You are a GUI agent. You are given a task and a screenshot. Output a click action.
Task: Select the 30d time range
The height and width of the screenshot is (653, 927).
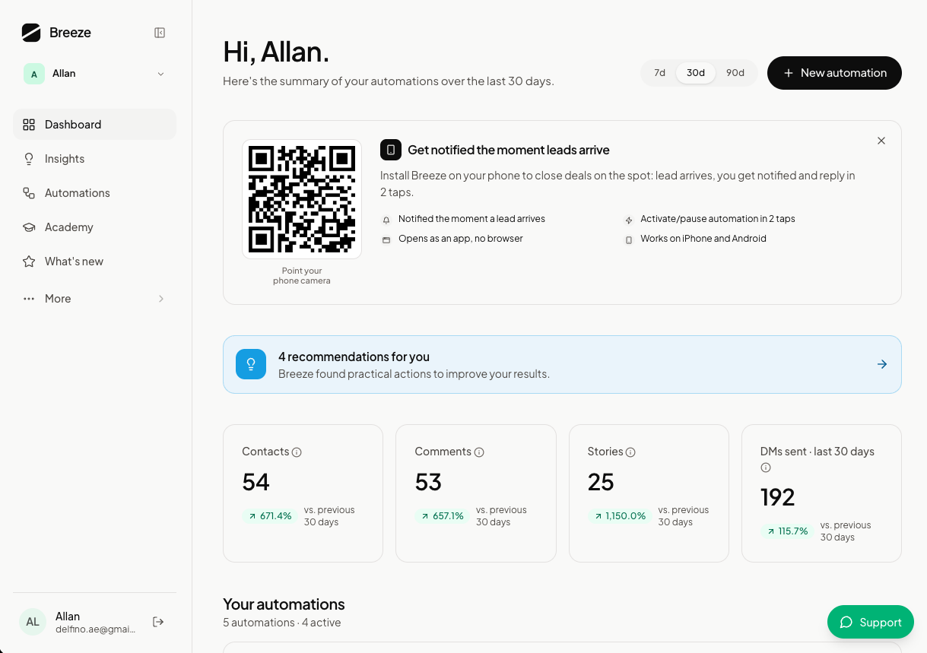point(696,73)
